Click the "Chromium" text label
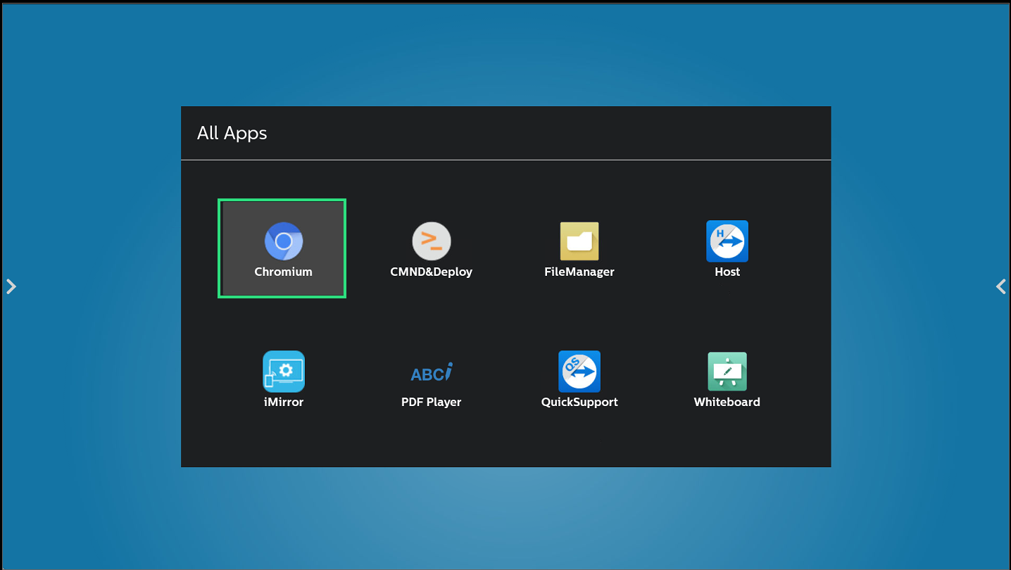The image size is (1011, 570). point(283,272)
